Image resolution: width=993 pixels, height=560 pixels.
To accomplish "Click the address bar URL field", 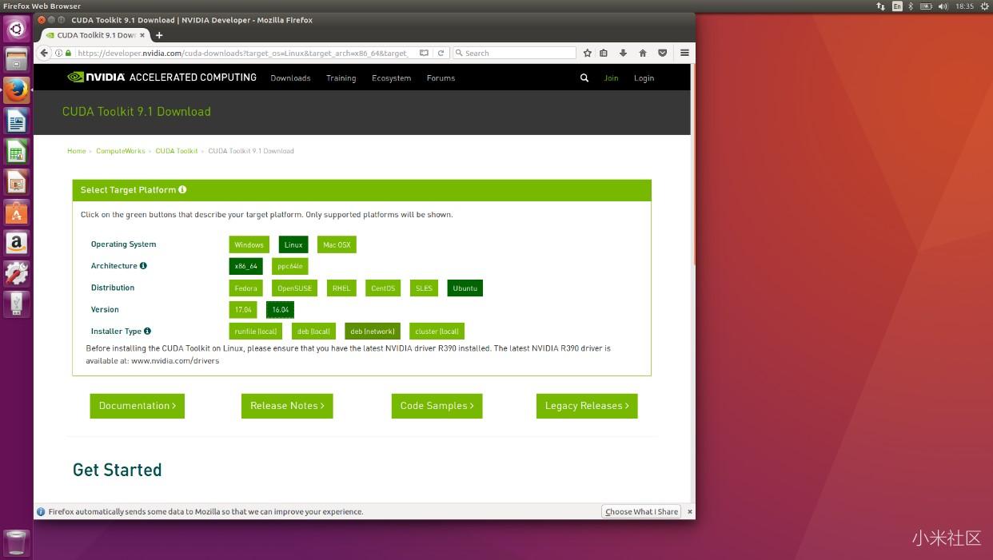I will click(244, 54).
